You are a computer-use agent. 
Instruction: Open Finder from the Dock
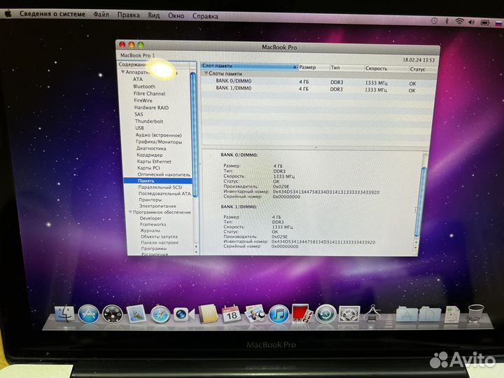(65, 314)
